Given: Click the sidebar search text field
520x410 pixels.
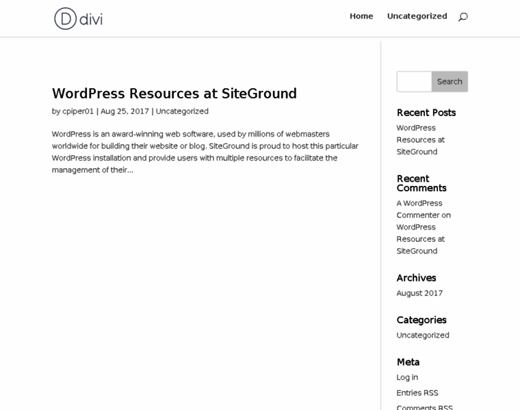Looking at the screenshot, I should coord(414,81).
